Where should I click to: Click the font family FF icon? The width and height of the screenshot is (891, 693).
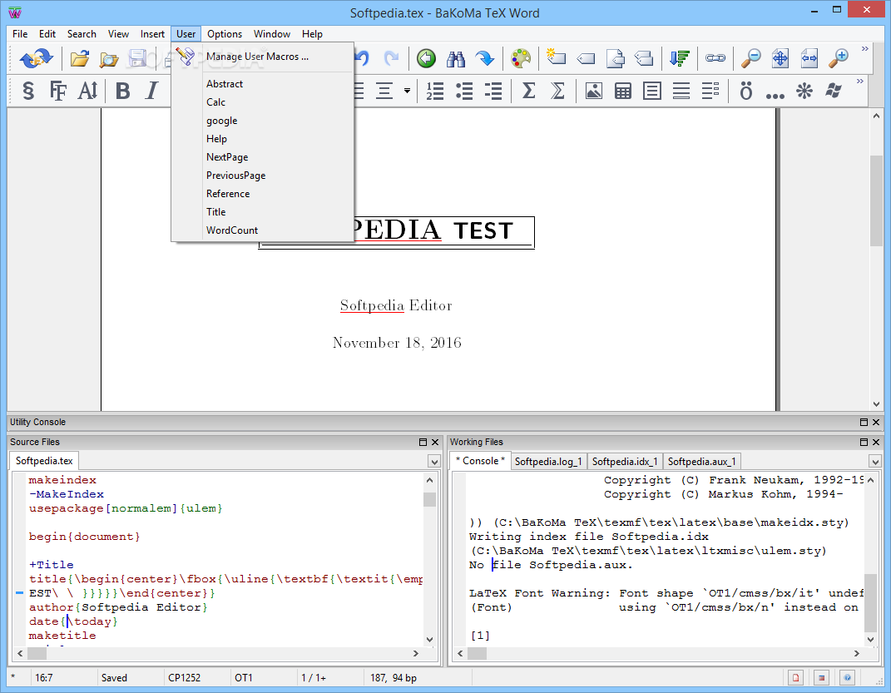[57, 91]
